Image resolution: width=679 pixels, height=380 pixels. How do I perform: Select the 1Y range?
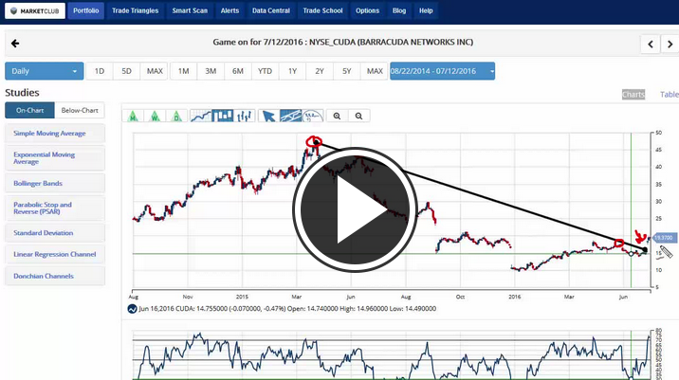pos(292,71)
